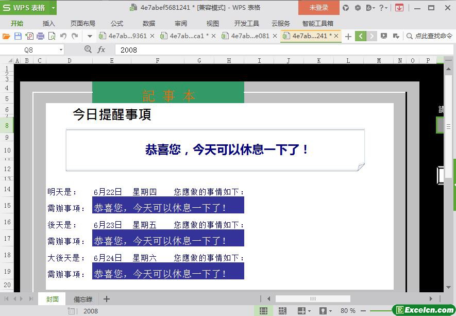The height and width of the screenshot is (316, 456).
Task: Open the 插入 ribbon tab
Action: pos(48,23)
